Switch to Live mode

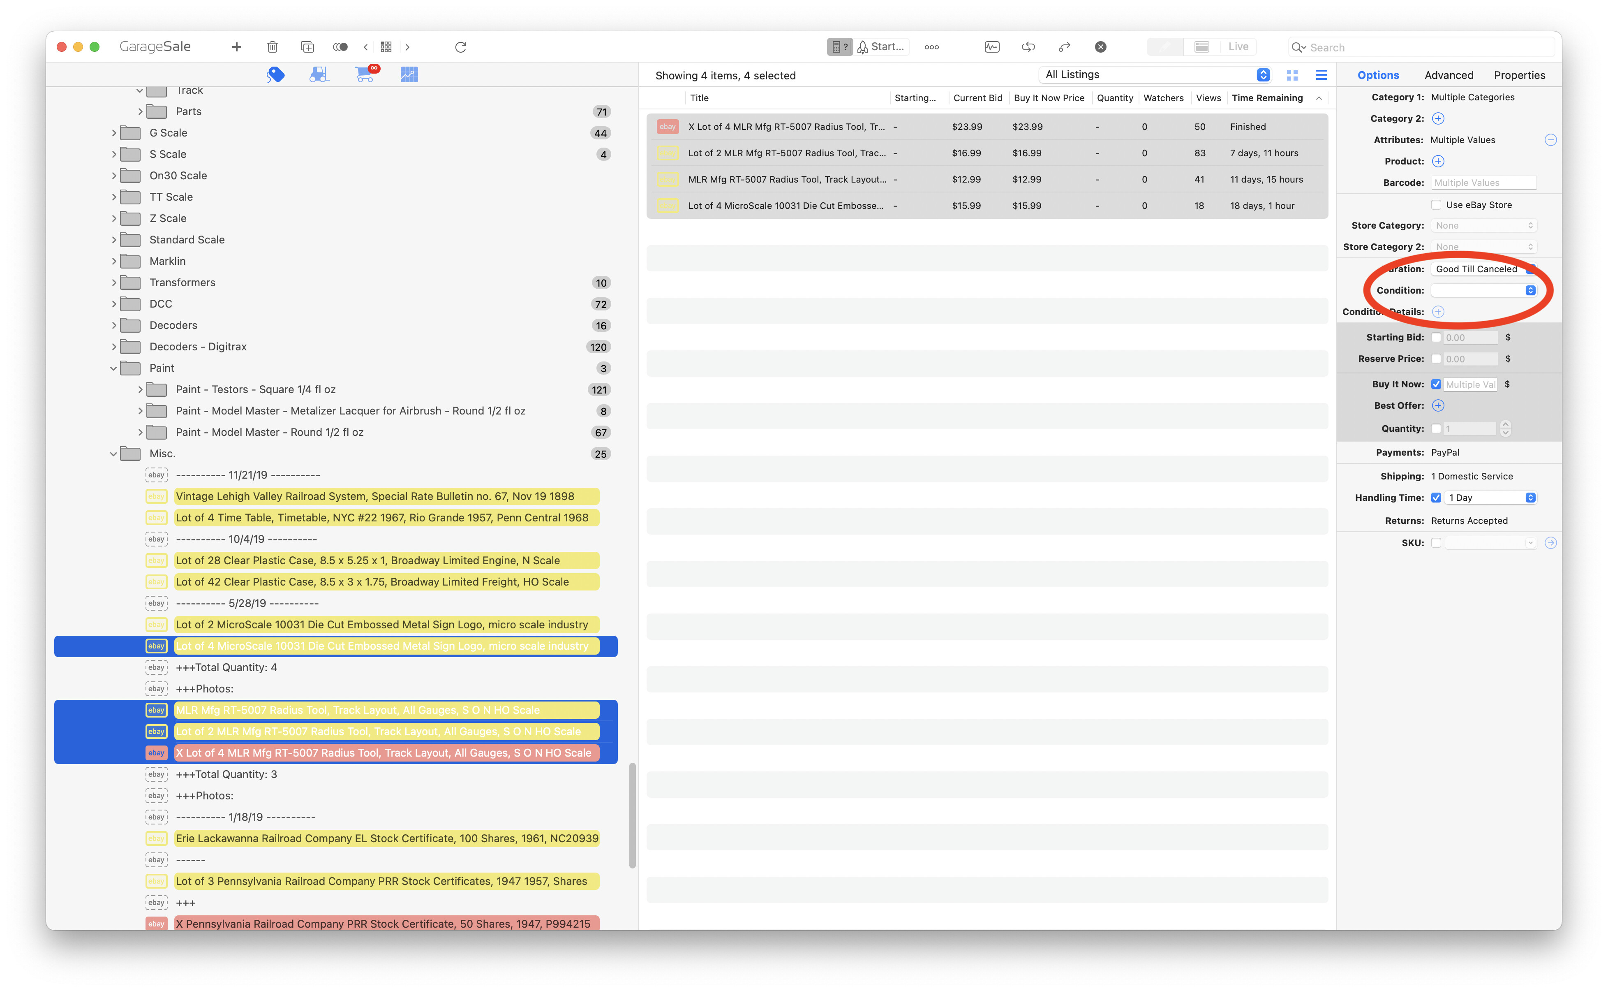coord(1238,46)
